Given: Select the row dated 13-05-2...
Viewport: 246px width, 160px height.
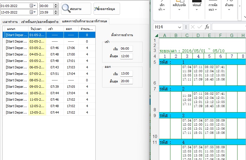Looking at the screenshot, I should [49, 112].
